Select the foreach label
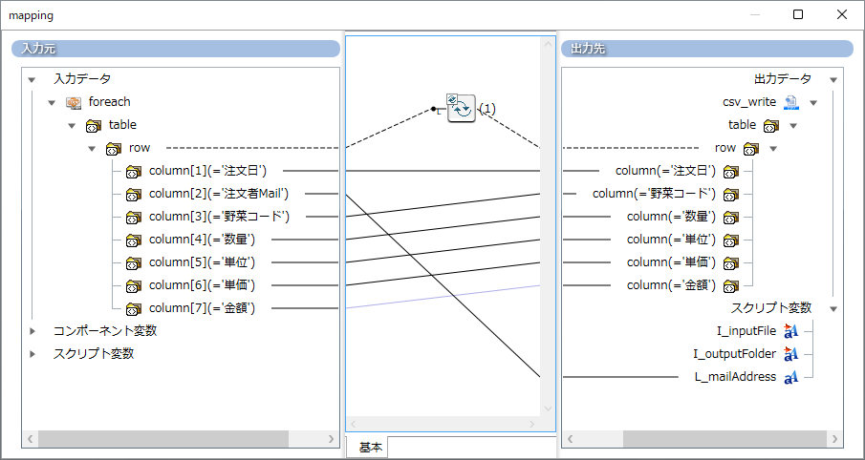Screen dimensions: 865x460 point(110,102)
